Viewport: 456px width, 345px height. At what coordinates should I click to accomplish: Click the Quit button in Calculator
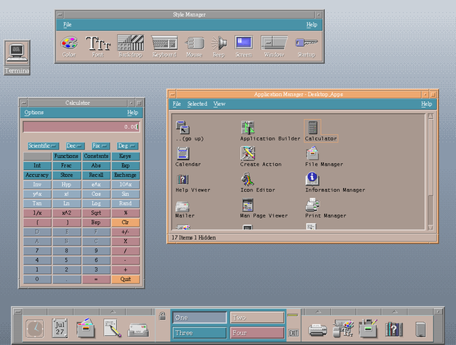click(x=125, y=279)
